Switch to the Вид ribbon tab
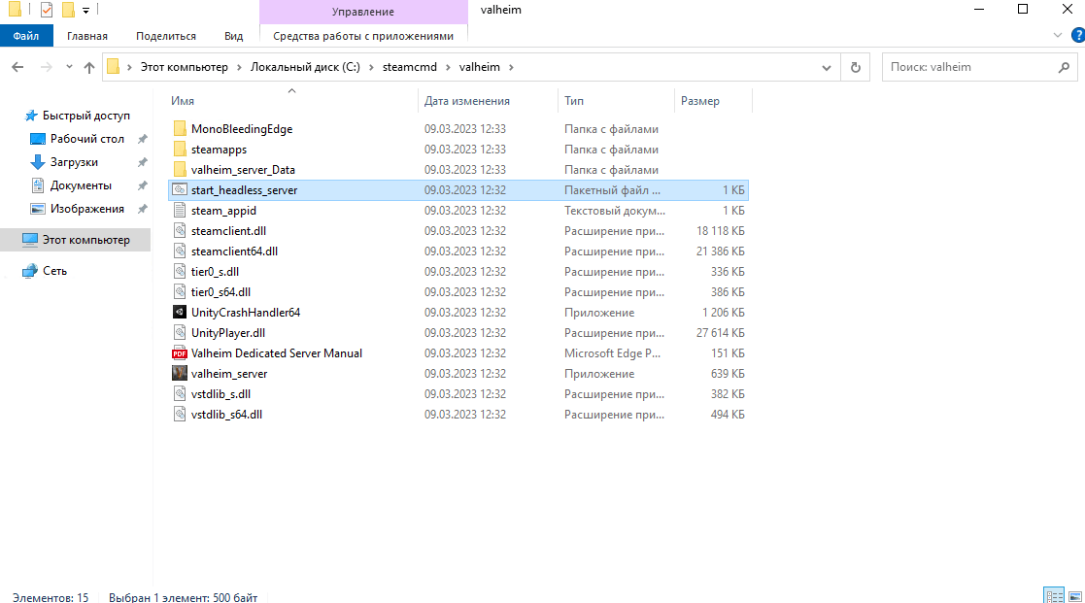The image size is (1085, 603). tap(233, 36)
